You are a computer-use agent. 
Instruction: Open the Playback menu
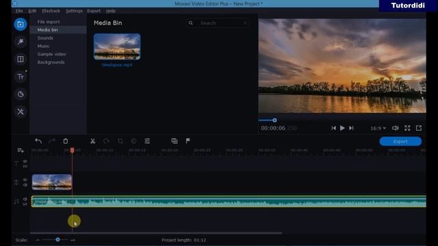(51, 11)
